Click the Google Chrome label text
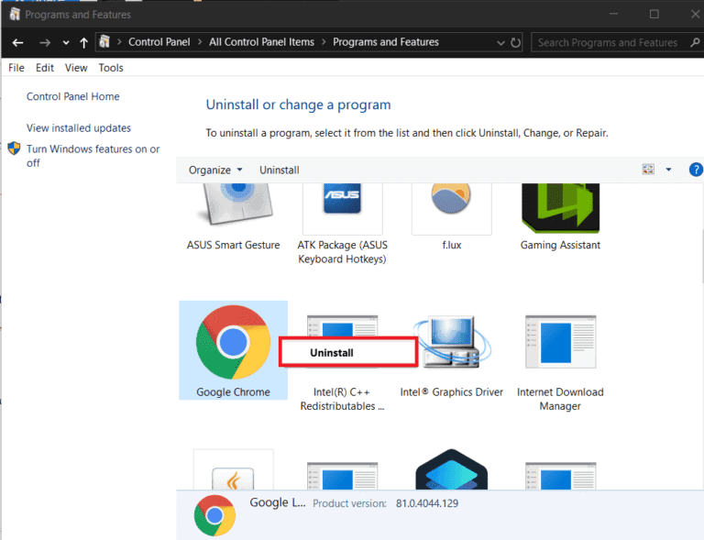 coord(233,391)
